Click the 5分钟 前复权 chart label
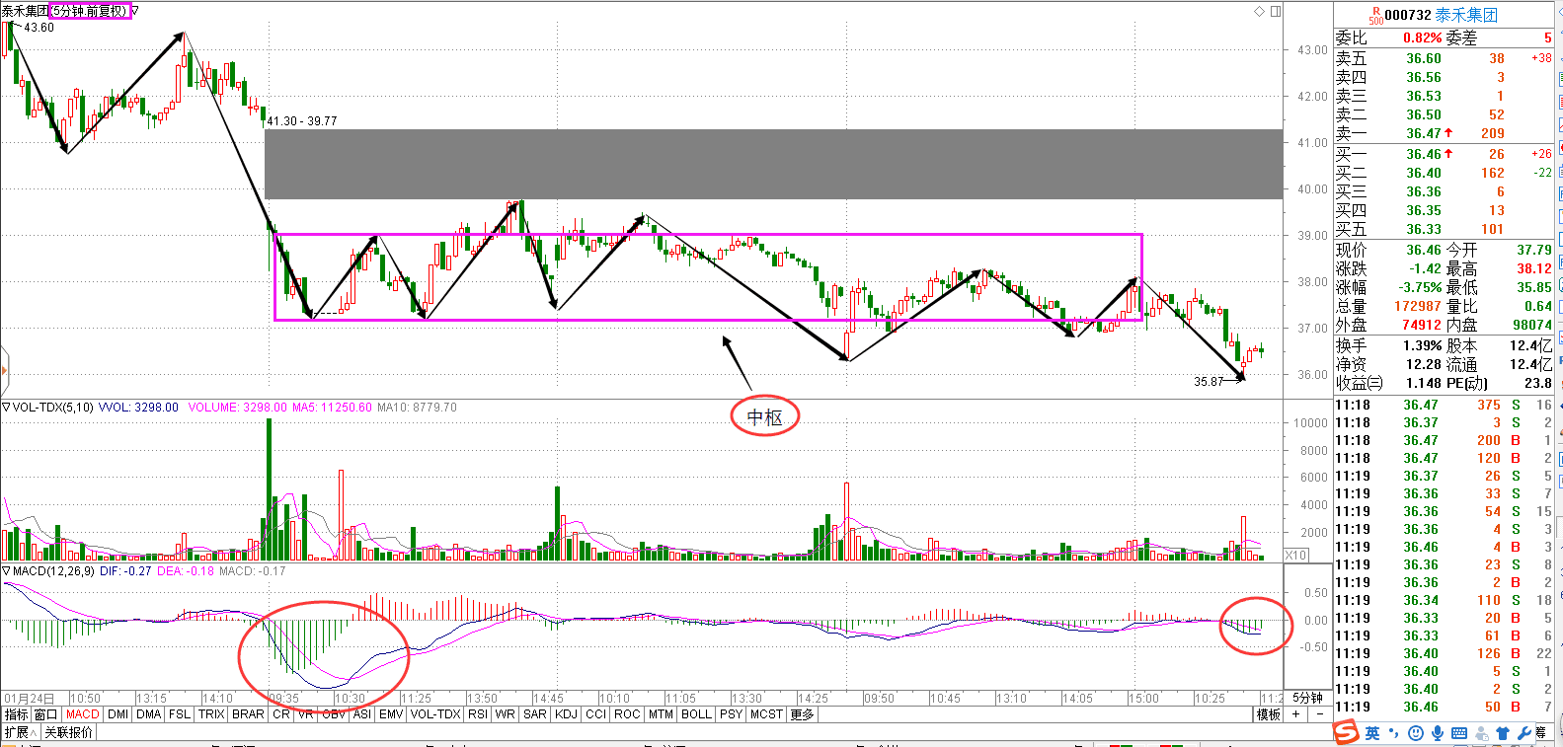 tap(90, 11)
